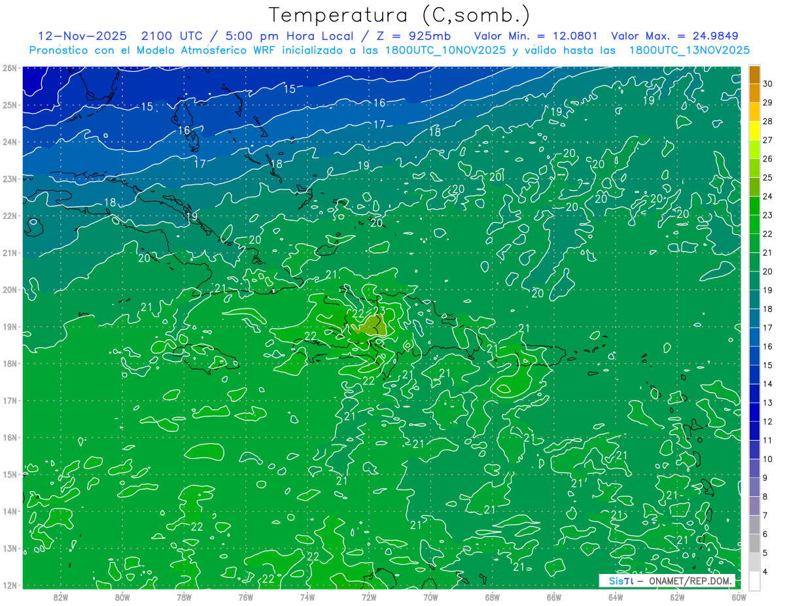The height and width of the screenshot is (606, 785).
Task: Click longitude axis label '64W'
Action: click(616, 597)
